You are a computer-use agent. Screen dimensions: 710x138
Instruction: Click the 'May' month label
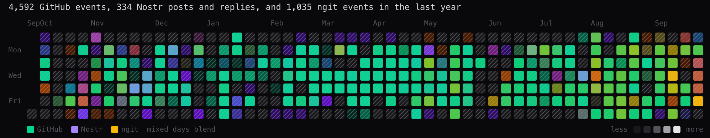[430, 23]
